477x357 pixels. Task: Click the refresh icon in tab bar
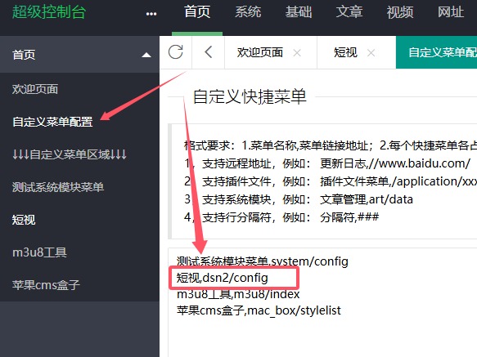pyautogui.click(x=176, y=52)
